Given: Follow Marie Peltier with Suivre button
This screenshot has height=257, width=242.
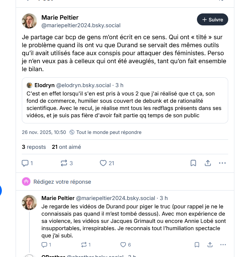Looking at the screenshot, I should (212, 20).
